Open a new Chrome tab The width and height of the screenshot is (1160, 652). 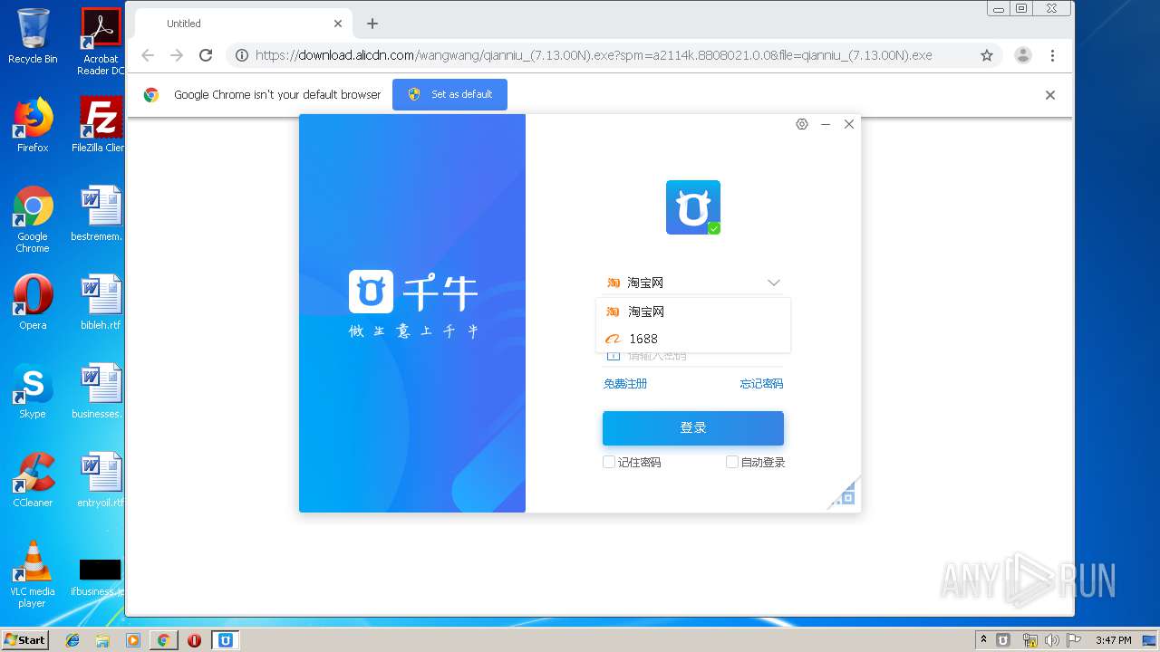(x=372, y=24)
